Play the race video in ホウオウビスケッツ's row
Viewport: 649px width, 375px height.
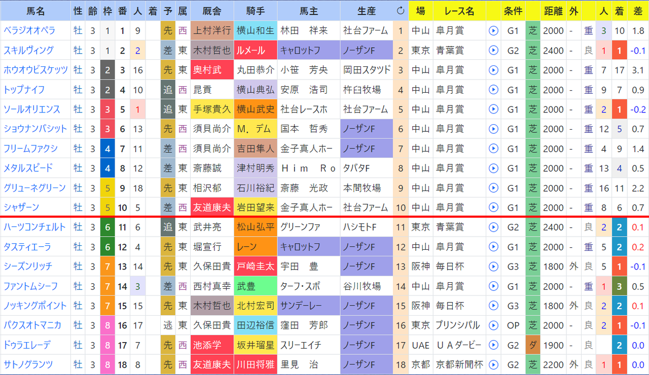tap(493, 70)
